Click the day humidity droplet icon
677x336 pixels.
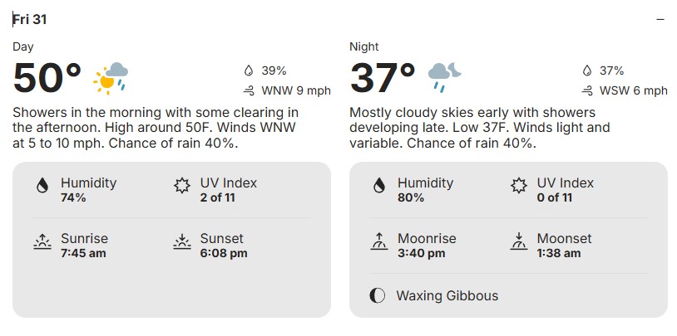[x=42, y=186]
